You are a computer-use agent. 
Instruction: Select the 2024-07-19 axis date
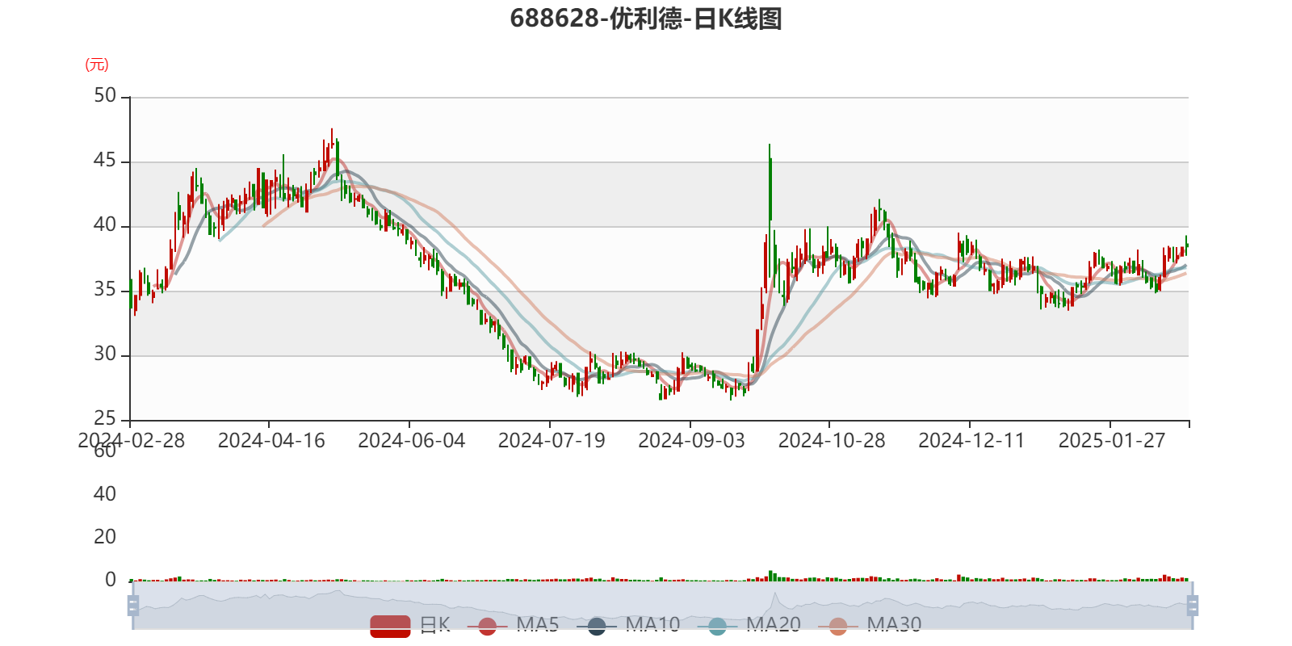552,441
